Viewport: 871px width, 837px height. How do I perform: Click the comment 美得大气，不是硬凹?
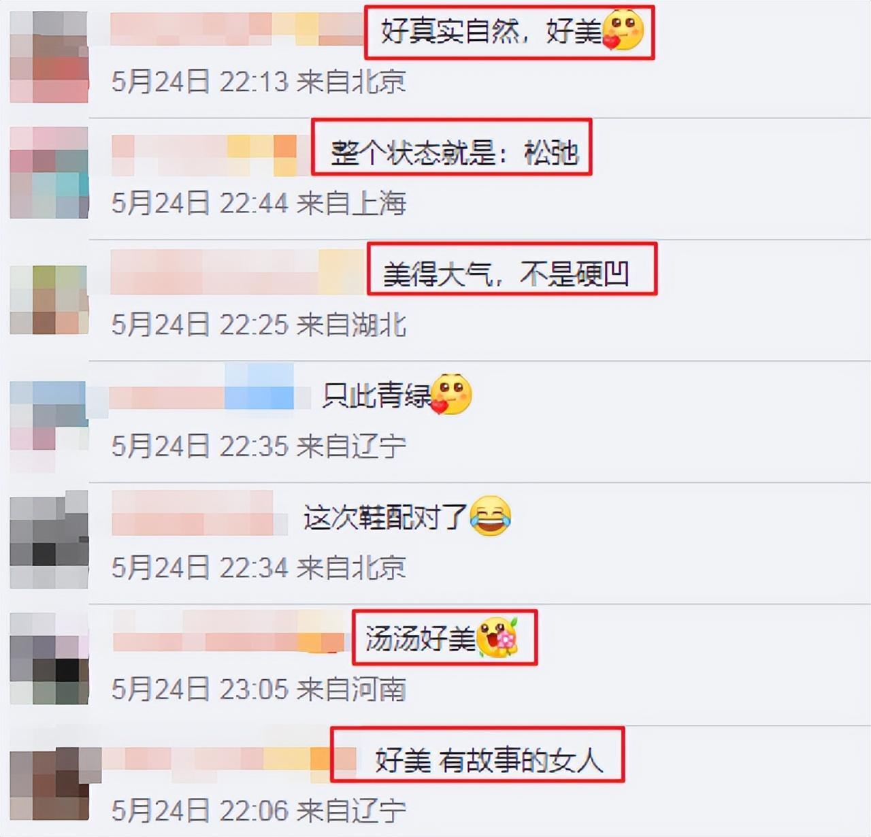(x=506, y=274)
